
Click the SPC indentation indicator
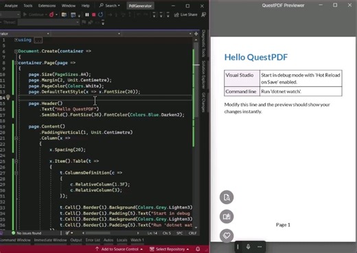point(180,233)
